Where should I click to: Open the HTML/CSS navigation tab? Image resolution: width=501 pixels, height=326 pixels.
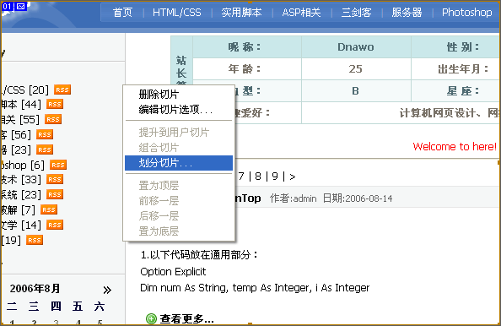(x=176, y=13)
